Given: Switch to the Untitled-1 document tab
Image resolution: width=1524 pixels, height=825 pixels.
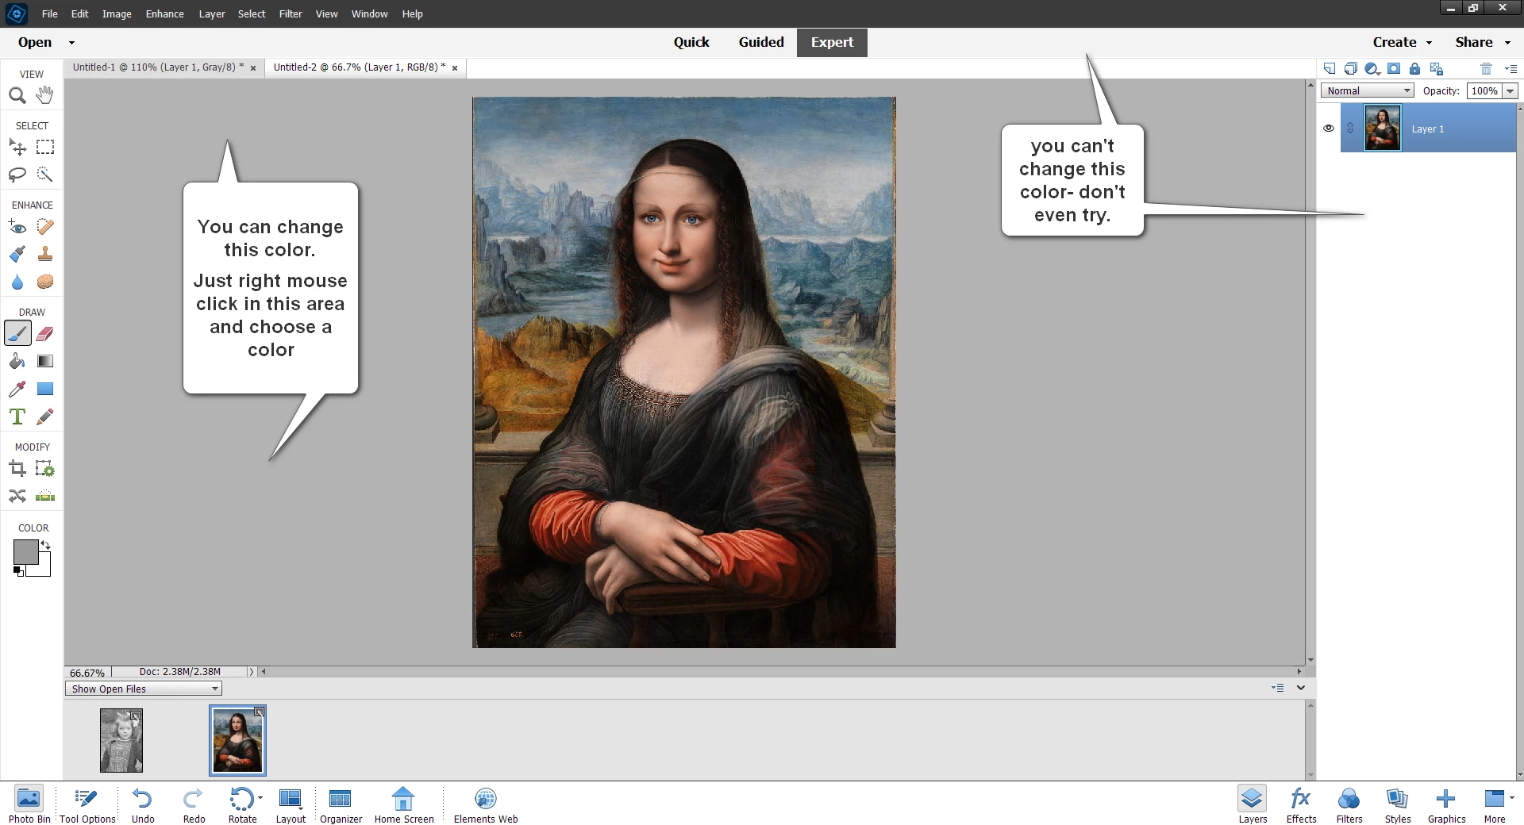Looking at the screenshot, I should point(158,67).
